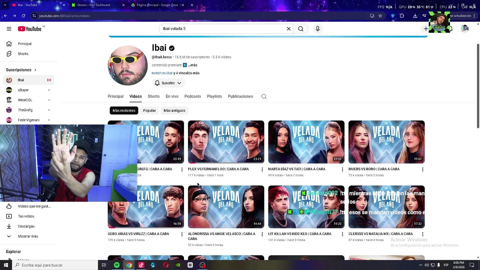Click the page vertical scrollbar
The height and width of the screenshot is (270, 480).
click(478, 86)
